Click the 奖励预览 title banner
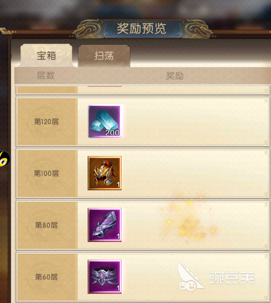Screen dimensions: 271x303 coord(141,28)
